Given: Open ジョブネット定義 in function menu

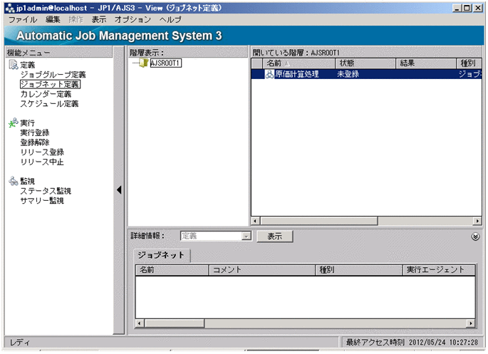Looking at the screenshot, I should coord(50,84).
